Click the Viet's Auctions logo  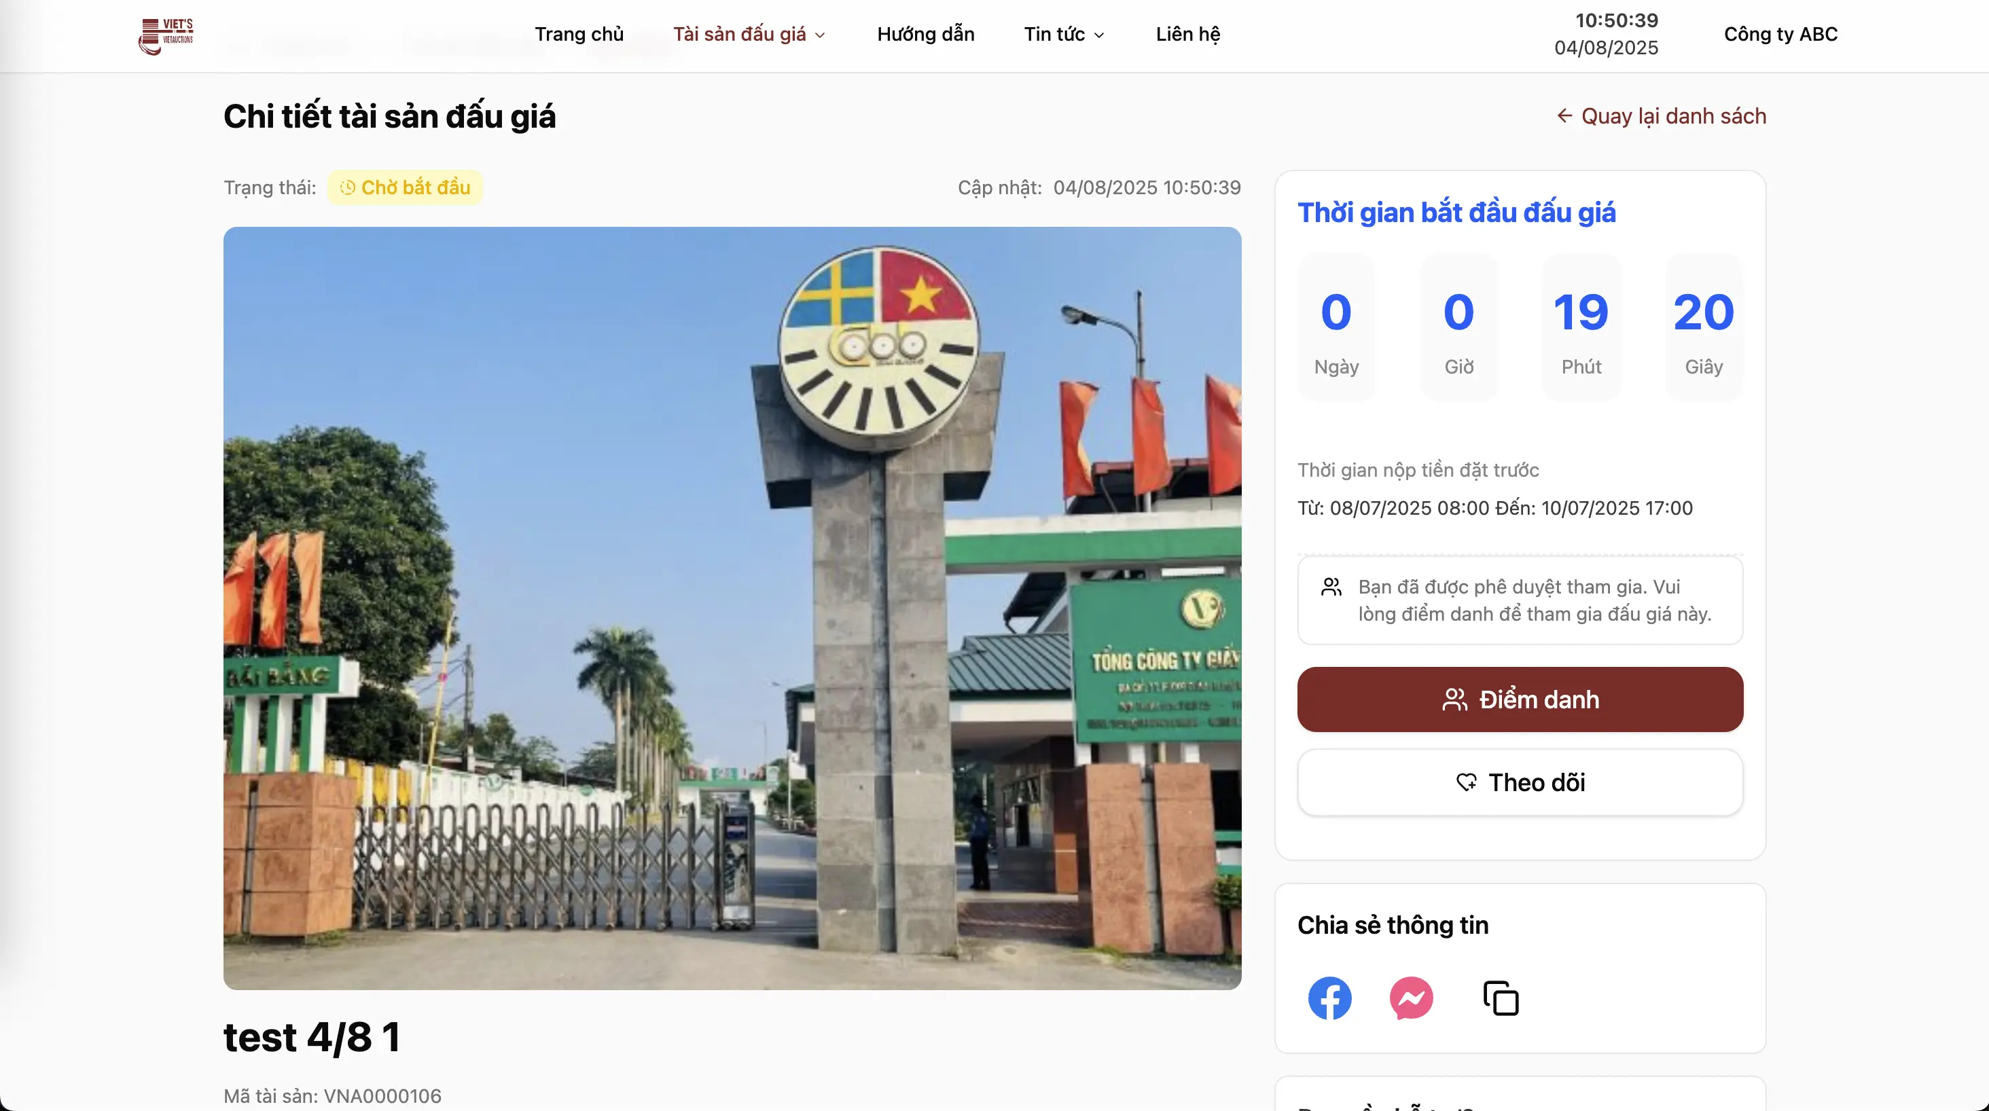[165, 35]
